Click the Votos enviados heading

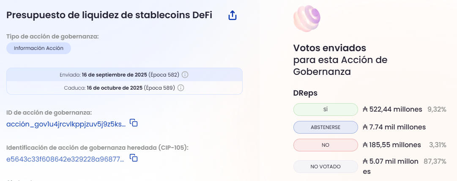[x=329, y=48]
